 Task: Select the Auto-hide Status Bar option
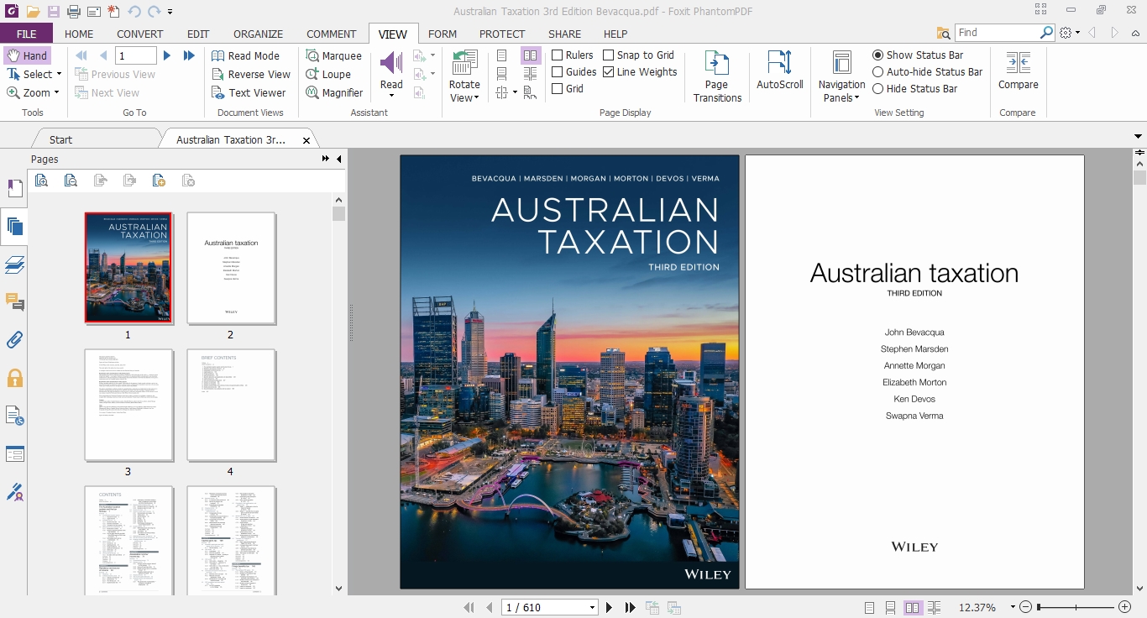[x=878, y=72]
